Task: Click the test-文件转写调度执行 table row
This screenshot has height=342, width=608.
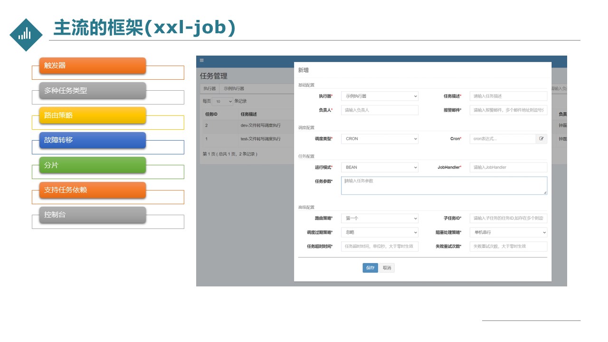Action: coord(247,139)
